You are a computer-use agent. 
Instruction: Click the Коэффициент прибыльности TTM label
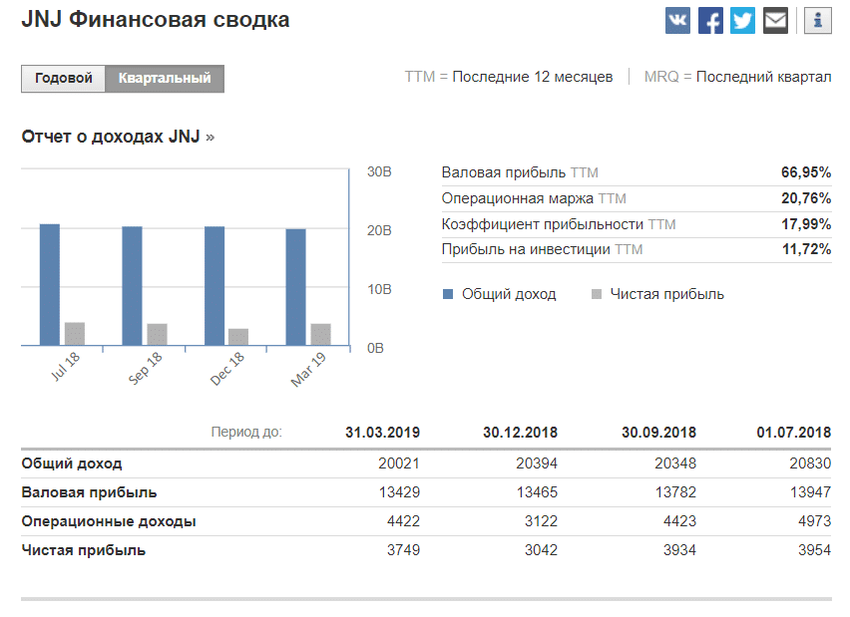click(x=559, y=224)
